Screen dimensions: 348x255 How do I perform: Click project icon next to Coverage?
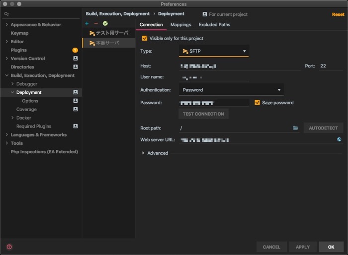[x=76, y=109]
